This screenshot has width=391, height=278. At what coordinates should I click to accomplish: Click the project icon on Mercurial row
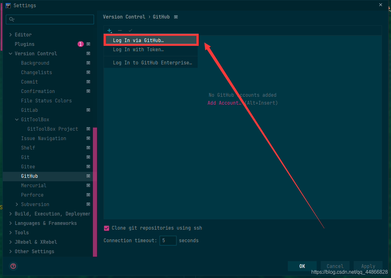click(x=88, y=186)
